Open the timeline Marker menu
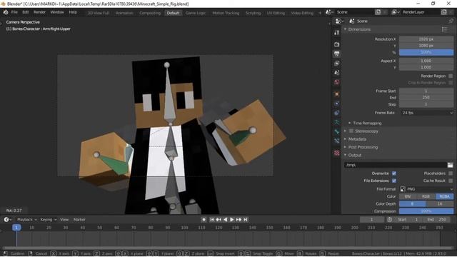457x257 pixels. pos(79,219)
